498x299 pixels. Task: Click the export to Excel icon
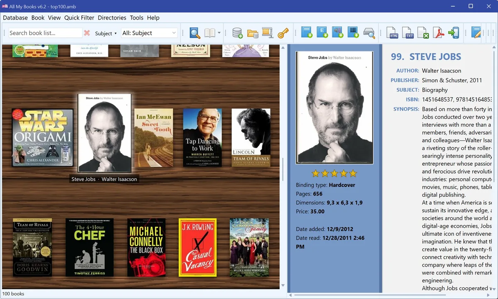tap(423, 33)
